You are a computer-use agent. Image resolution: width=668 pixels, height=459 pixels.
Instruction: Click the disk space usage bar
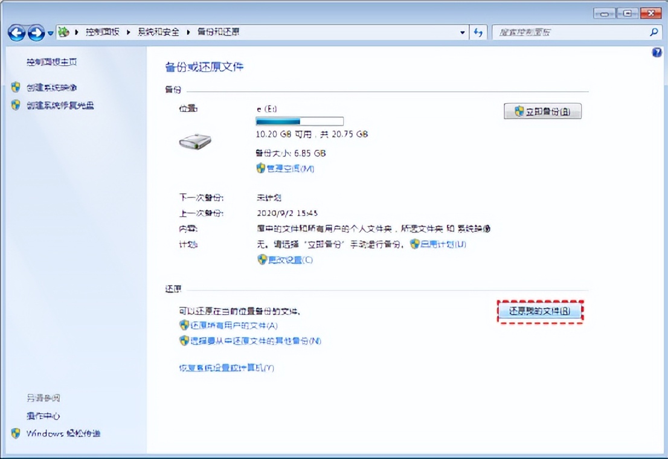[300, 121]
